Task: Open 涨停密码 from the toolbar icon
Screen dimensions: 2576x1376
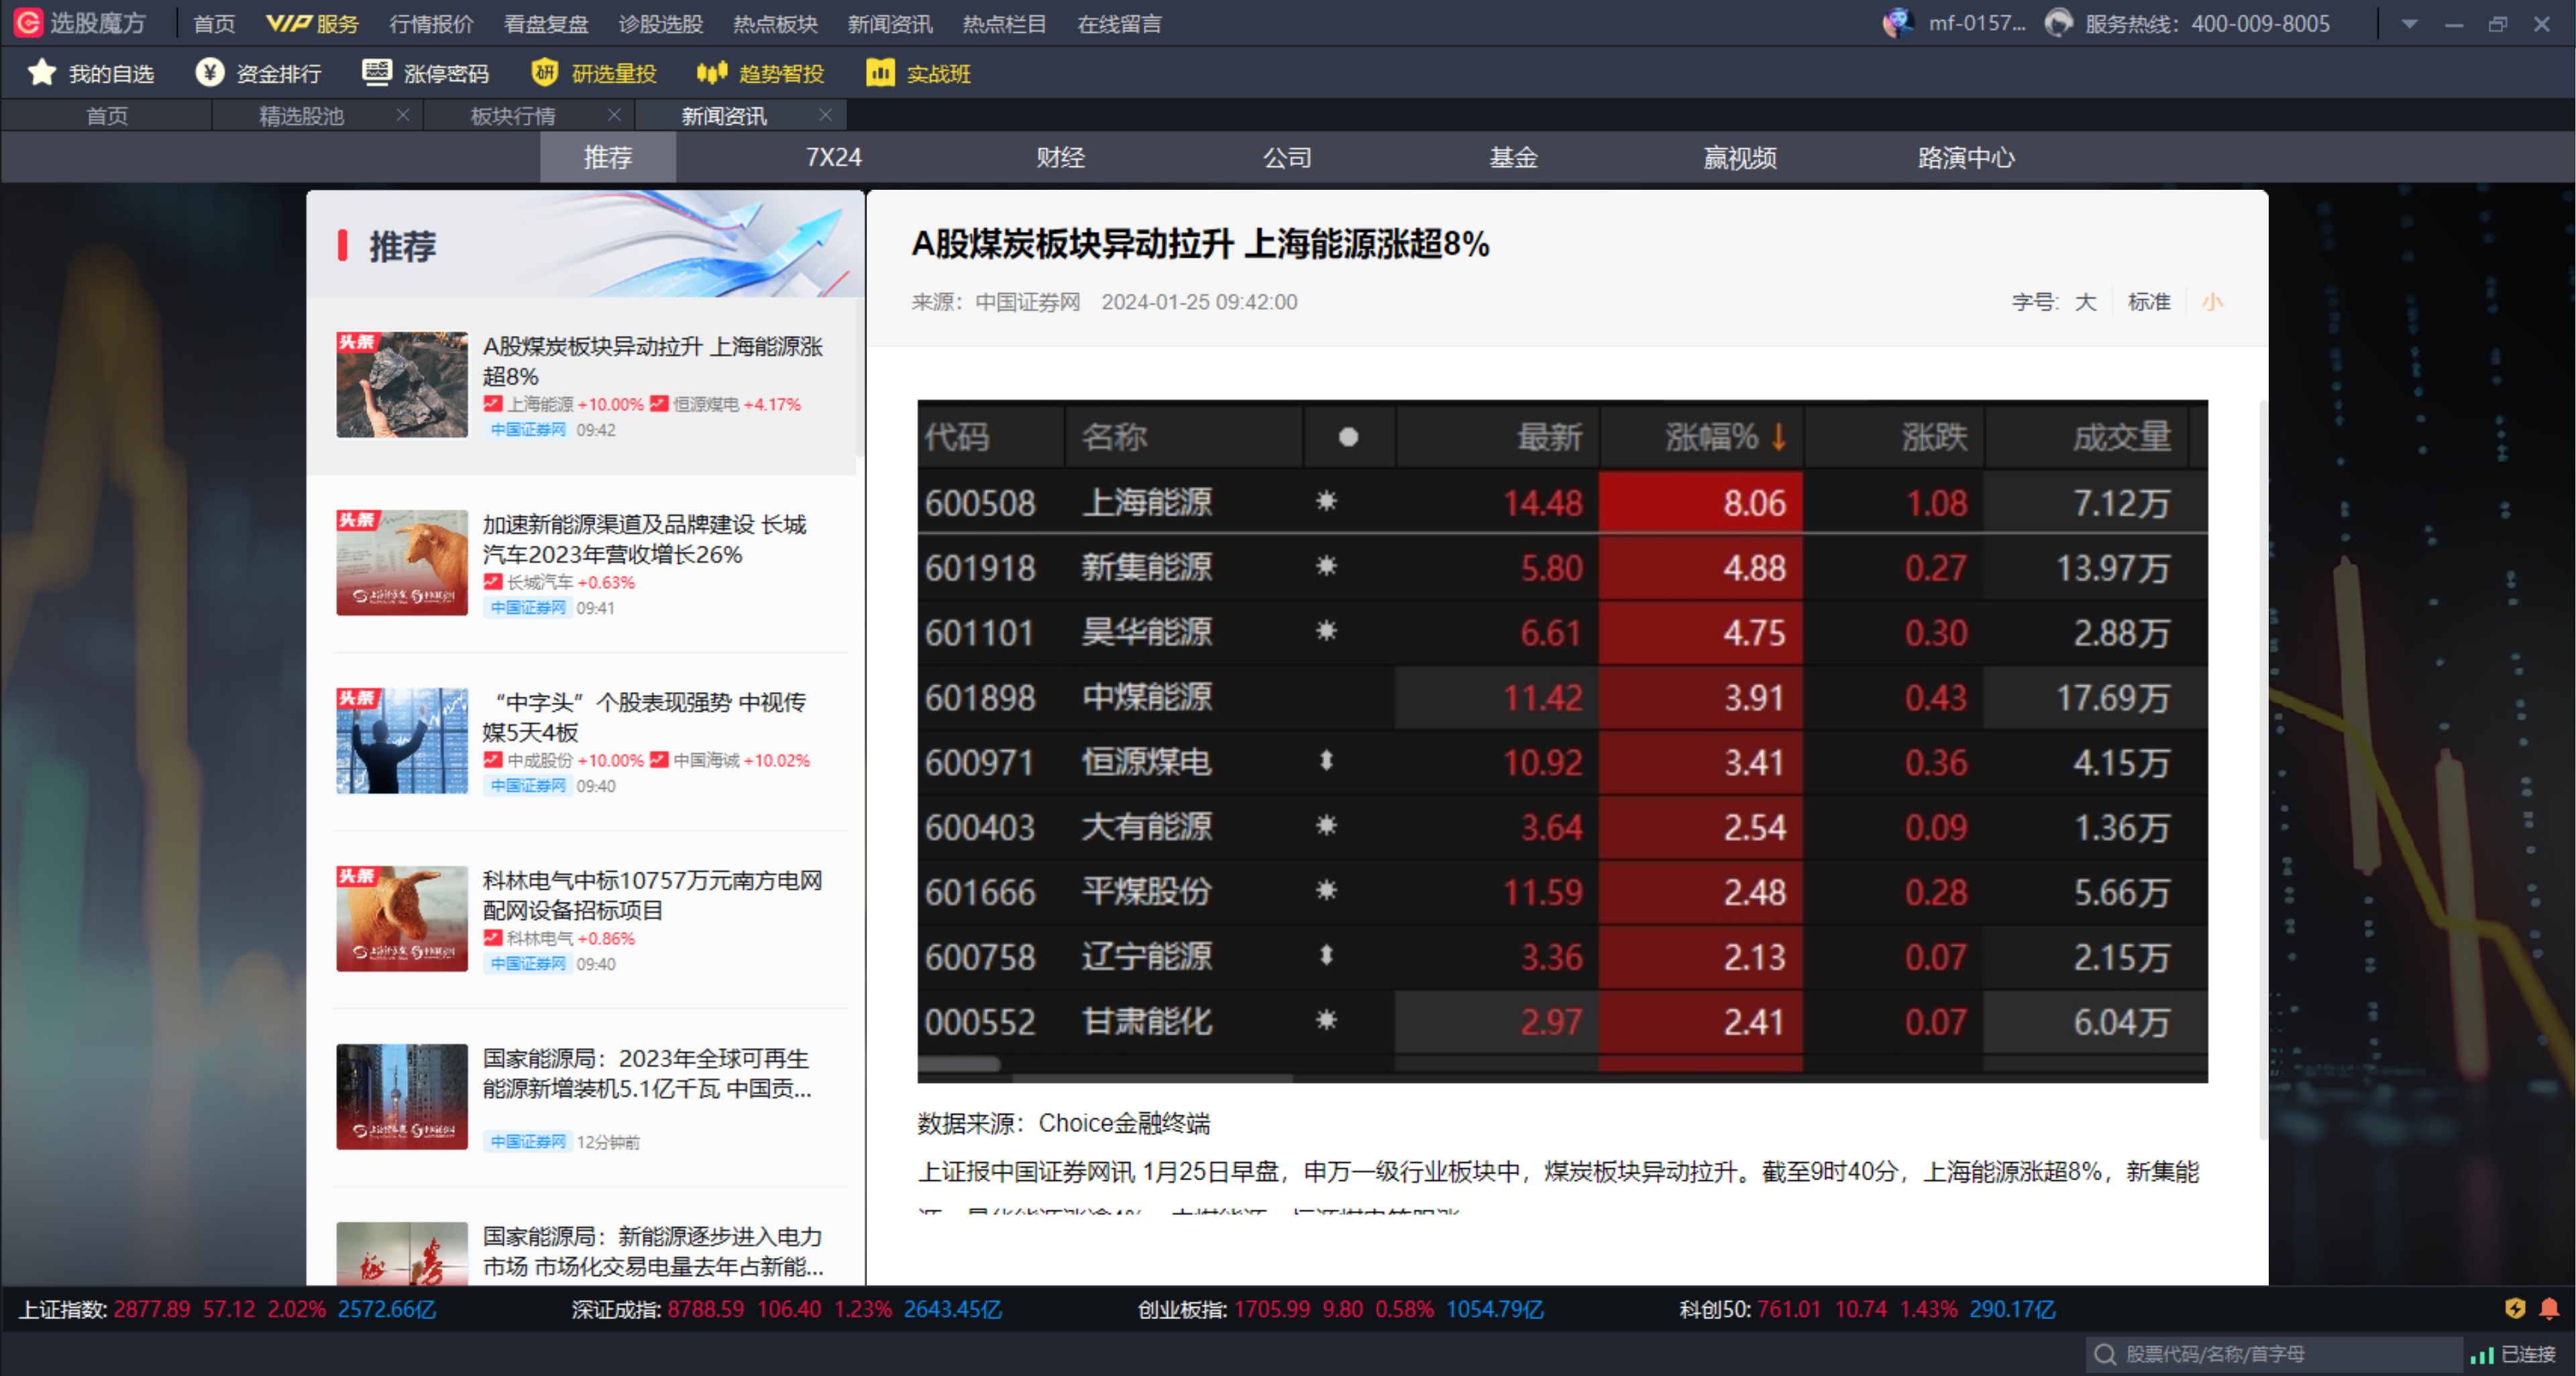Action: click(x=377, y=72)
